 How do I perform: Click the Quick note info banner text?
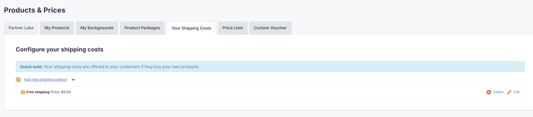coord(110,67)
